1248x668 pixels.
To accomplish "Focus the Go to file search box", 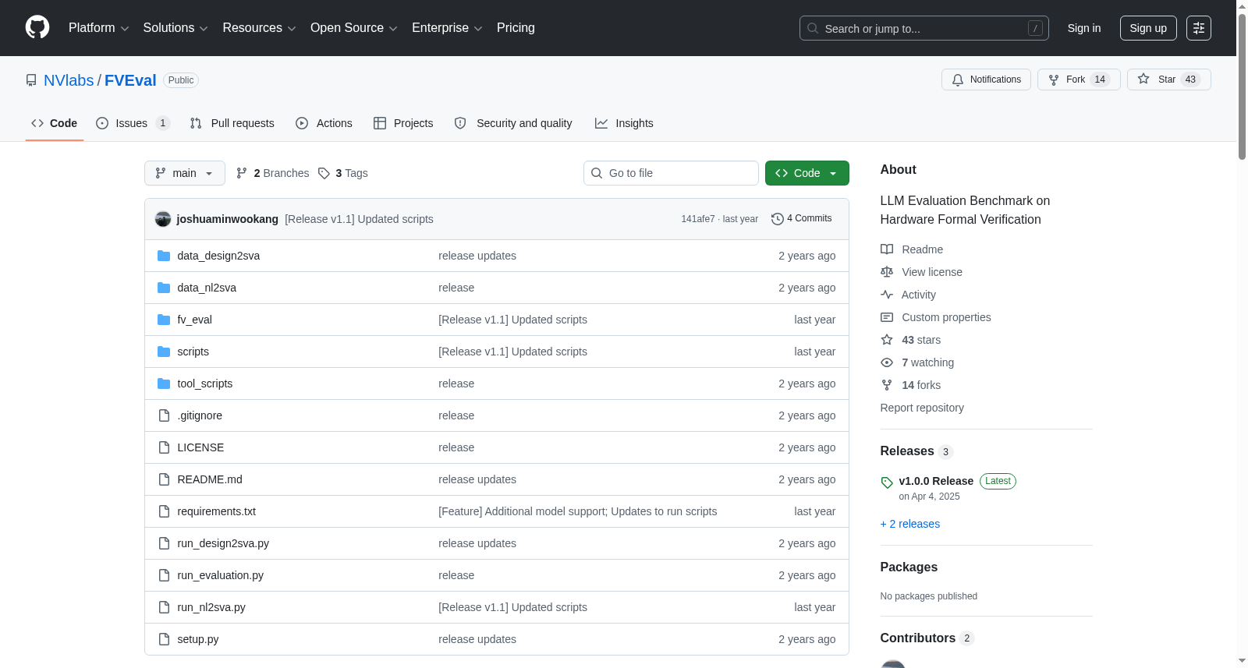I will pos(671,173).
